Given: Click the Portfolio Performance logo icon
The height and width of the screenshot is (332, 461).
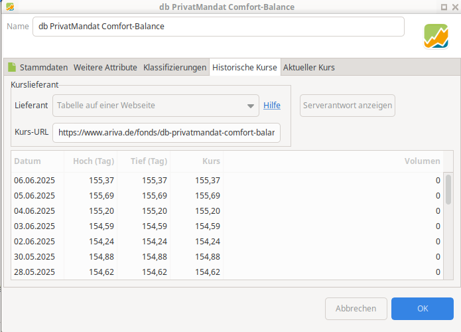Looking at the screenshot, I should [x=436, y=37].
